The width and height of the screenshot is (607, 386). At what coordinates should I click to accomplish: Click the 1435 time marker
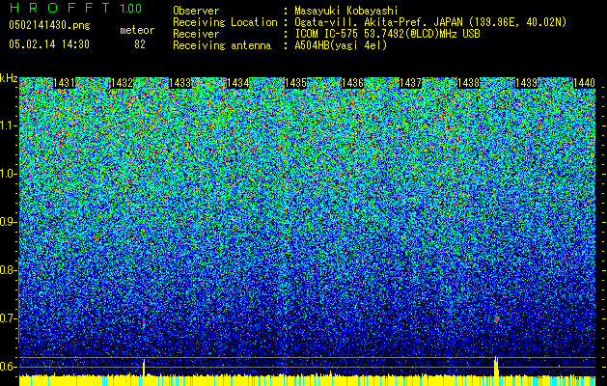pos(295,83)
